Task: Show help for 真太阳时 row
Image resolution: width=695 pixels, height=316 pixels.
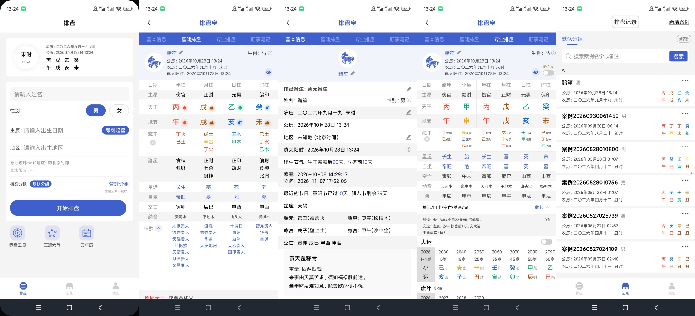Action: (x=409, y=150)
